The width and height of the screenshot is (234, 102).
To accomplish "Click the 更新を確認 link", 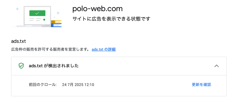I will coord(201,85).
